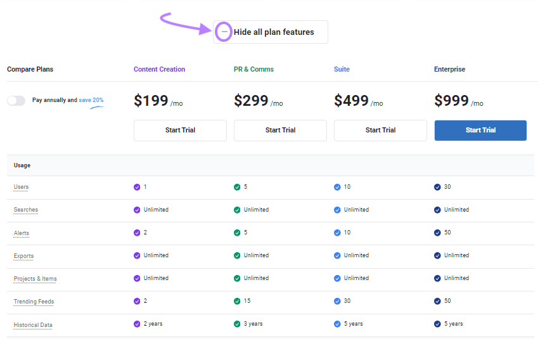Click the Exports feature label
This screenshot has width=538, height=339.
[x=23, y=256]
